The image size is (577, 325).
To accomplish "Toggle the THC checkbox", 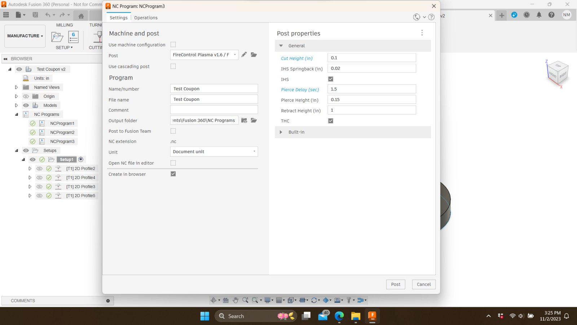I will [x=331, y=121].
